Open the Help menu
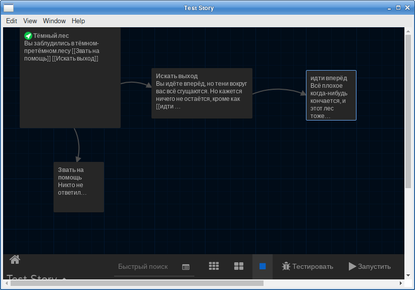 click(x=78, y=21)
